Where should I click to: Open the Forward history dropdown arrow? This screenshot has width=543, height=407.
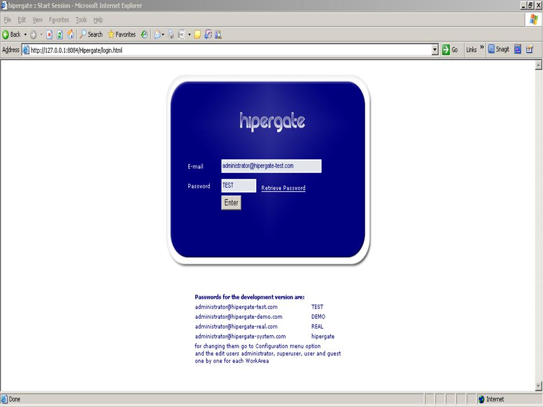41,34
